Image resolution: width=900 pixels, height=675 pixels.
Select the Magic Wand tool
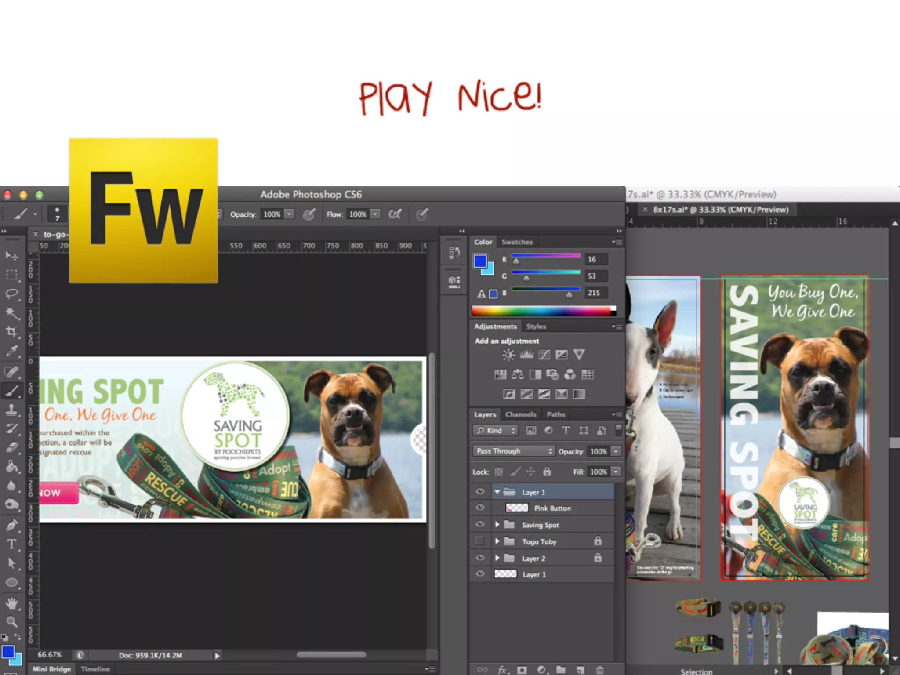(11, 312)
